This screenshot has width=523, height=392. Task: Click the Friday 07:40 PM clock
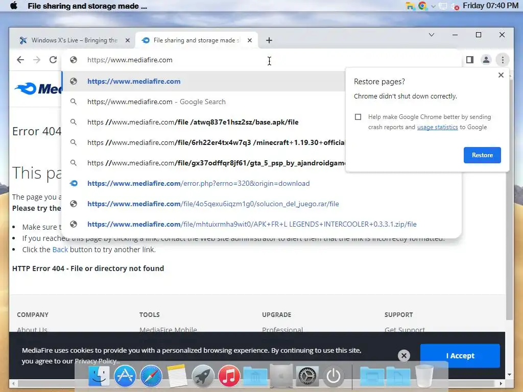coord(490,6)
